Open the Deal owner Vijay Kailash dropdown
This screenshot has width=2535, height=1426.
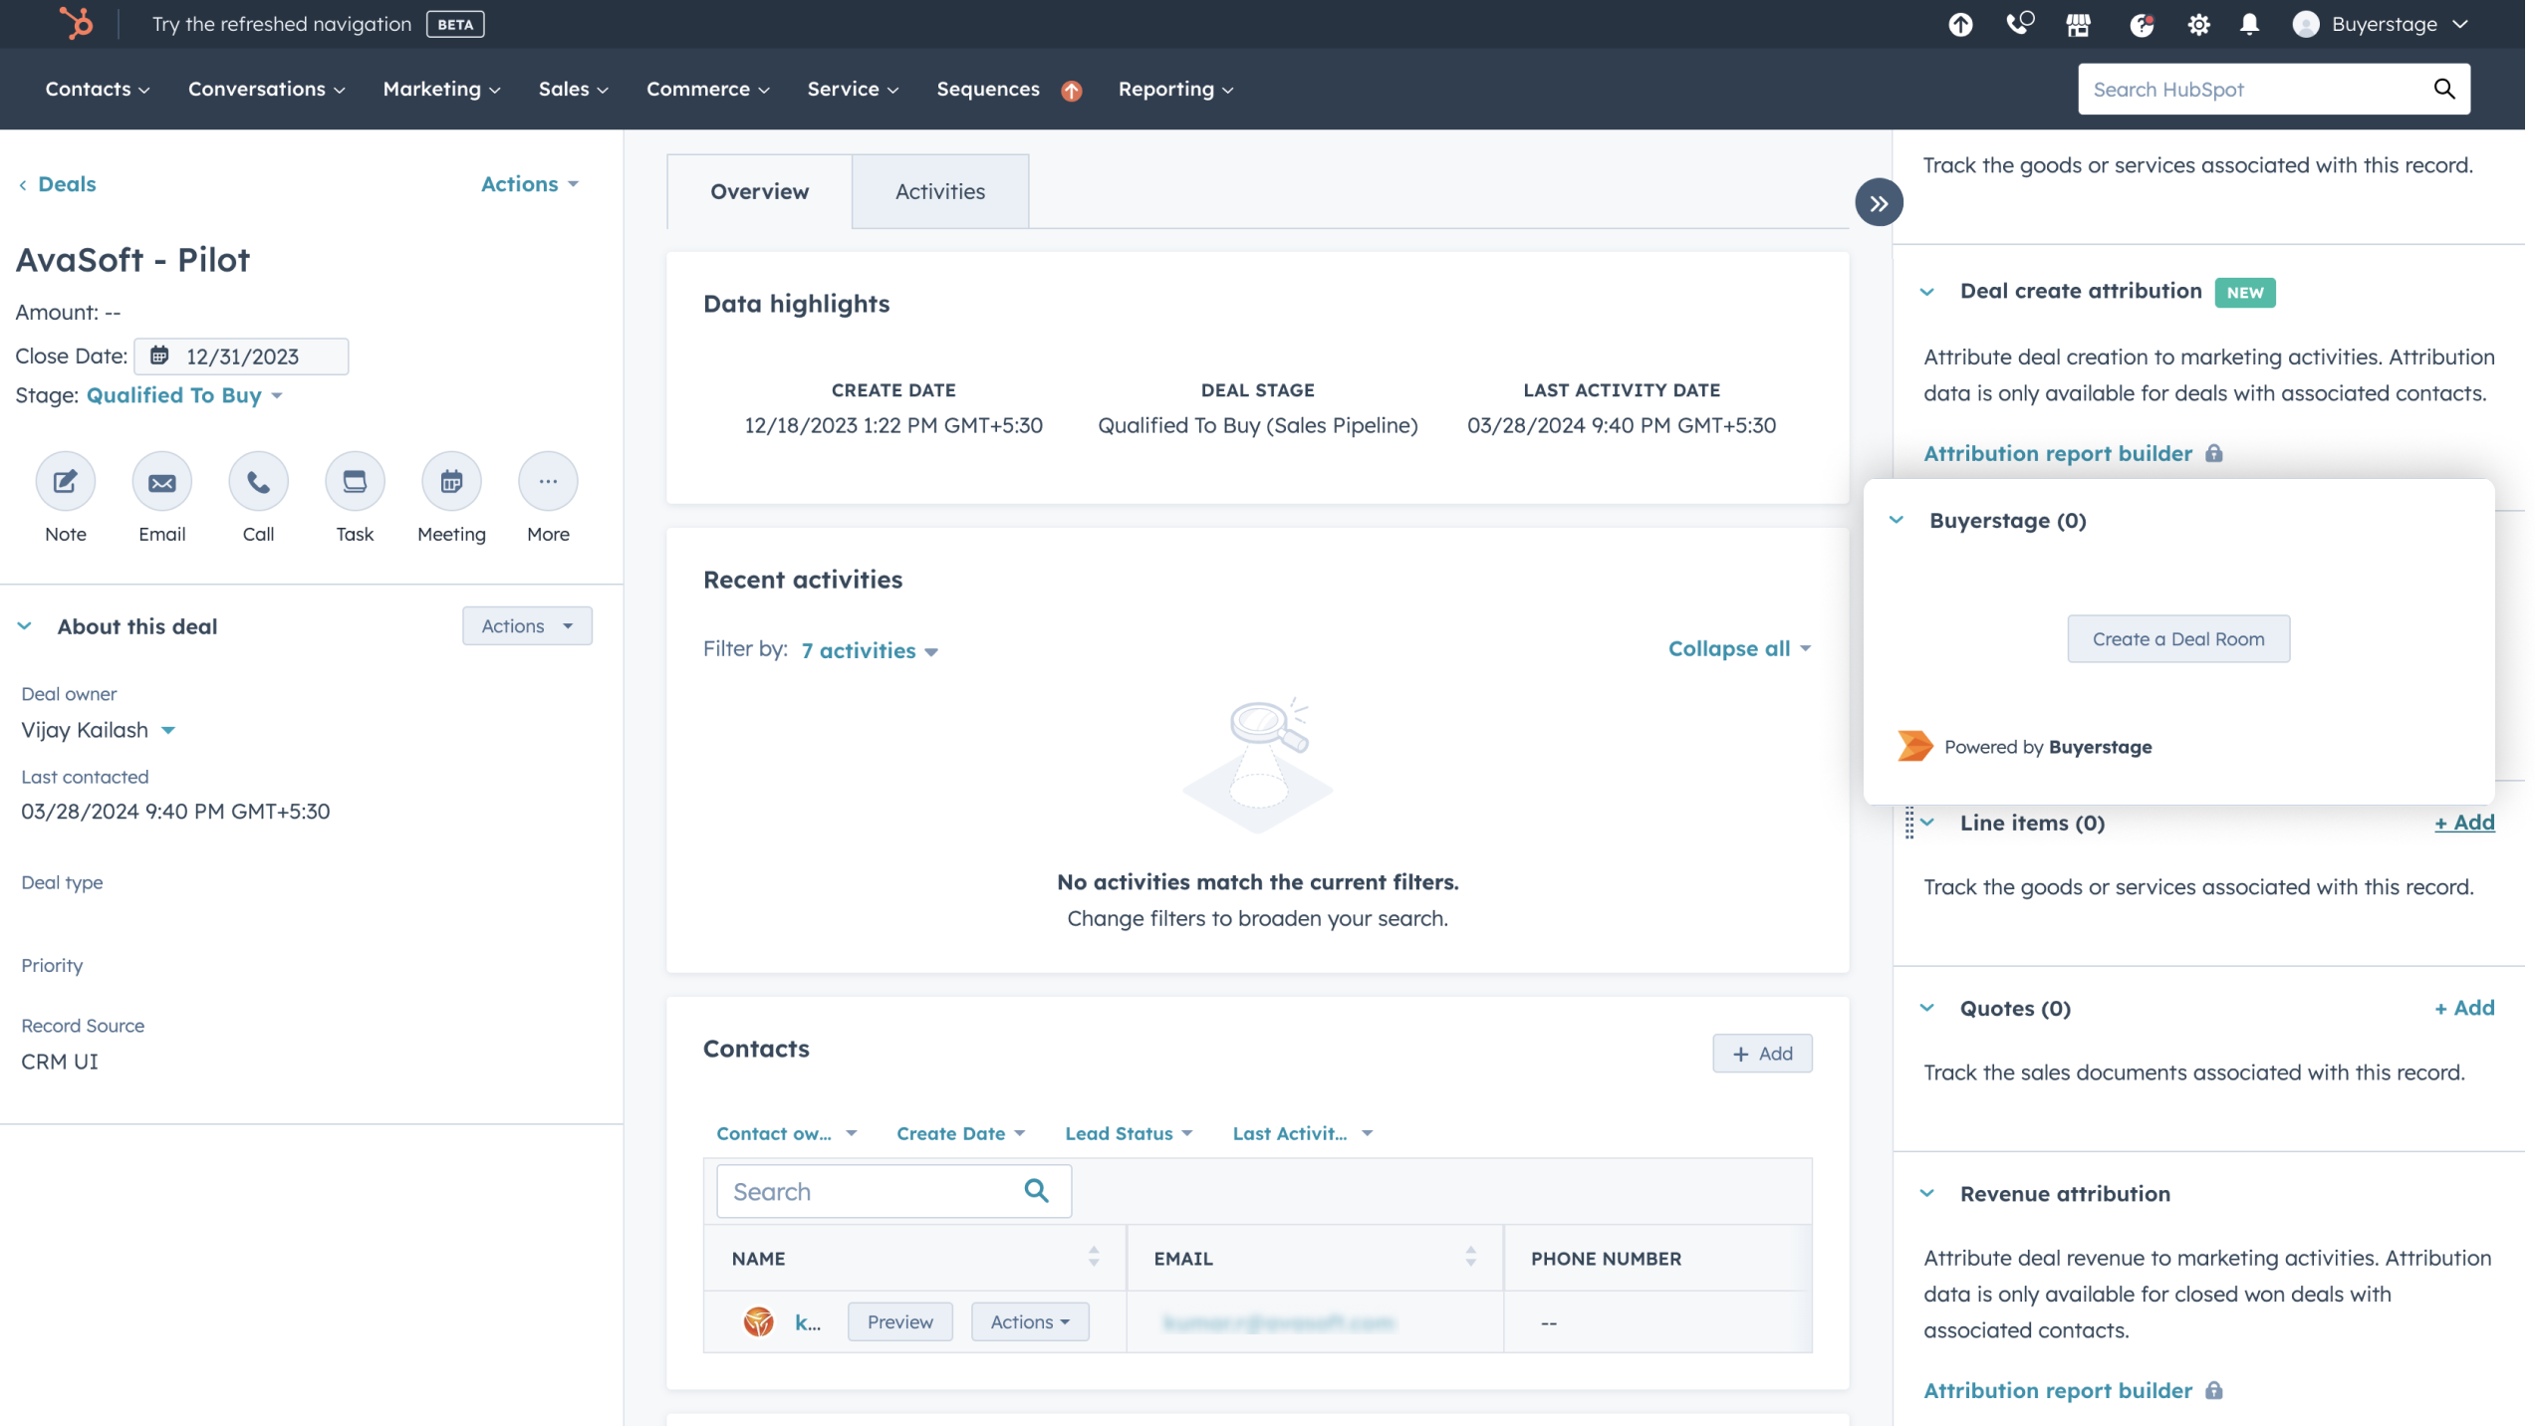[99, 730]
